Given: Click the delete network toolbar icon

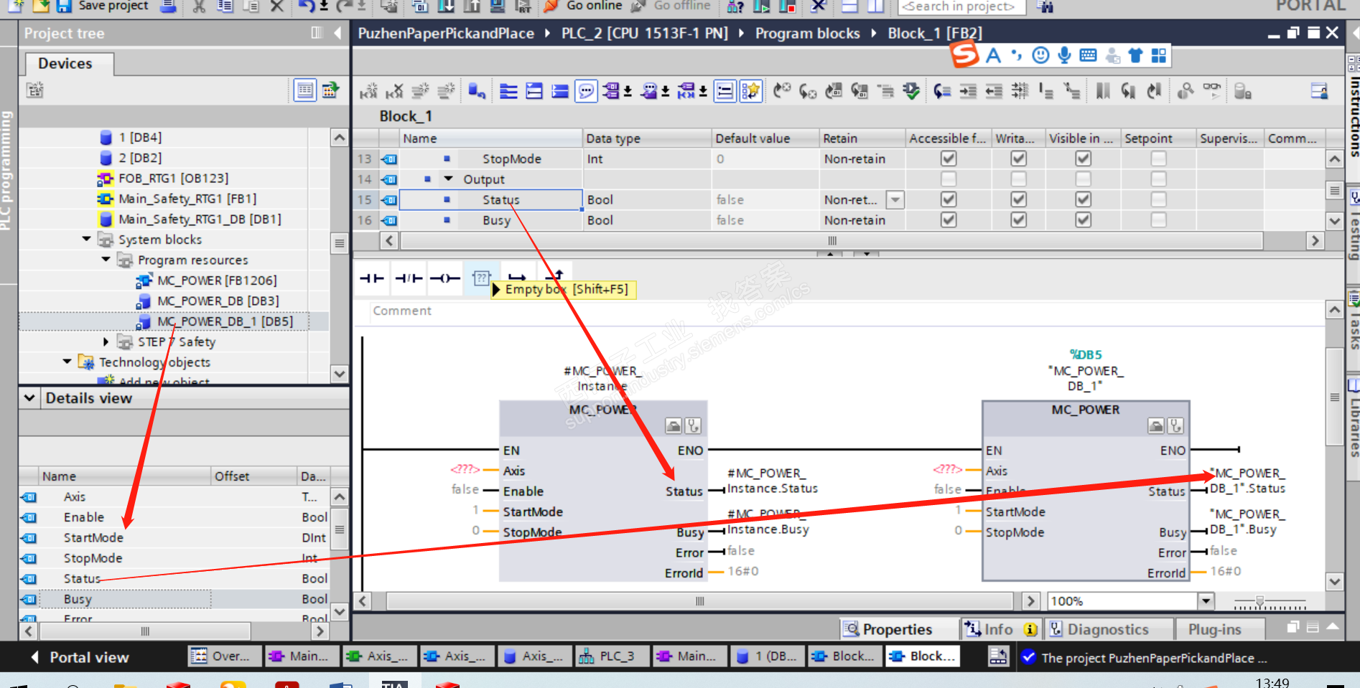Looking at the screenshot, I should [395, 91].
